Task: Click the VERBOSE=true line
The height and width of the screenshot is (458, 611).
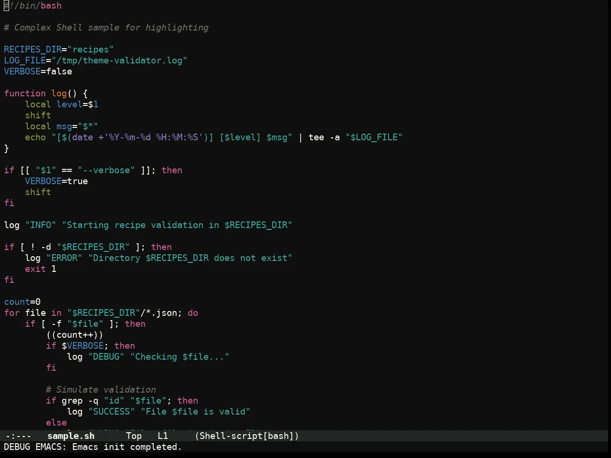Action: (56, 181)
